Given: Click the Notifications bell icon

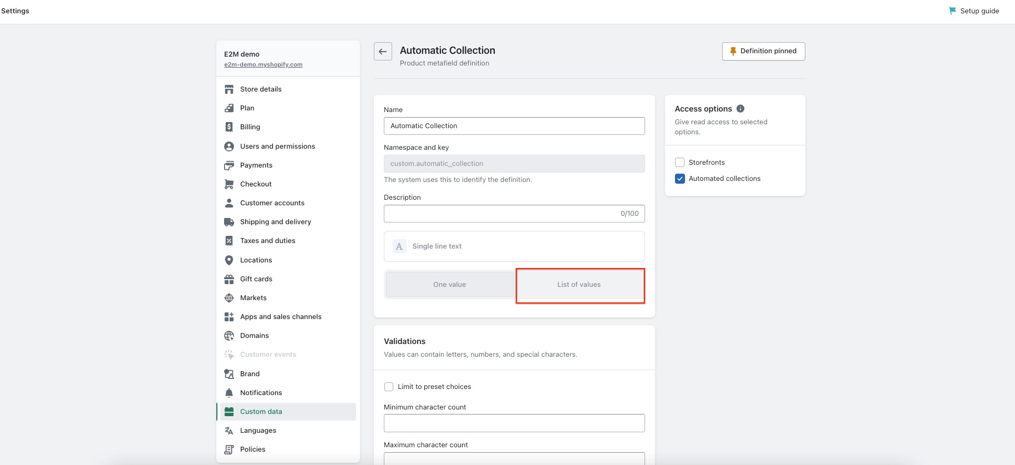Looking at the screenshot, I should pos(229,393).
